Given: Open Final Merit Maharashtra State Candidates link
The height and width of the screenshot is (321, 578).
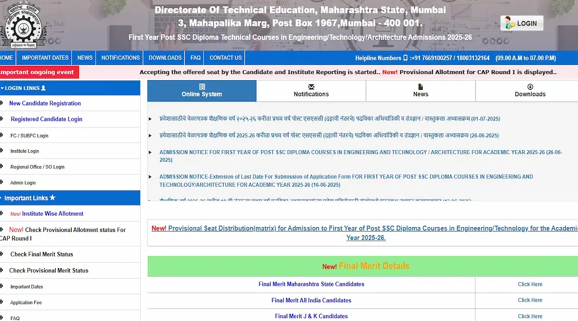Looking at the screenshot, I should pos(311,284).
